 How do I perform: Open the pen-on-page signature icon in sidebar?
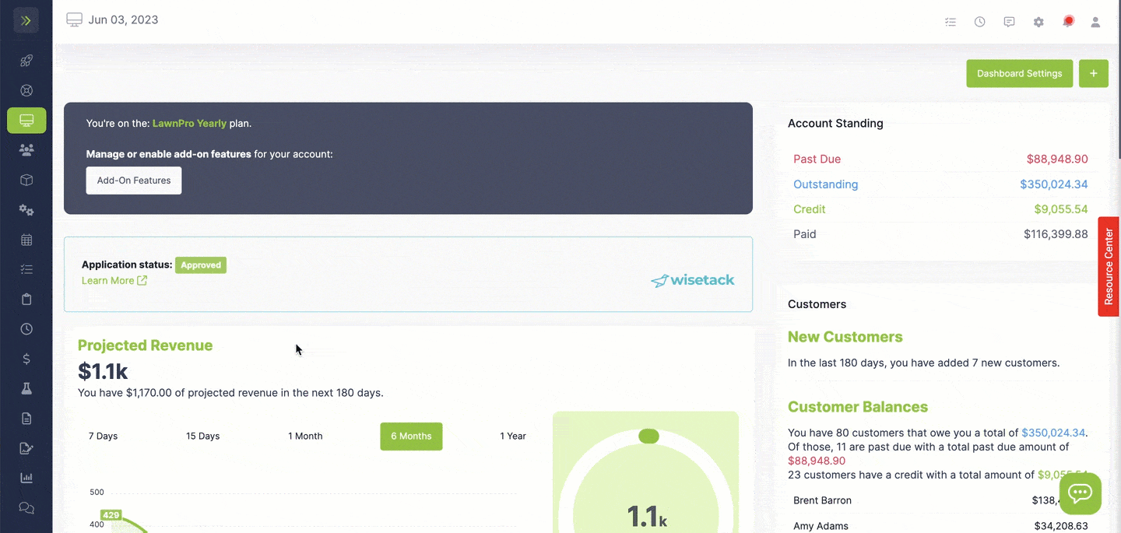(x=26, y=448)
